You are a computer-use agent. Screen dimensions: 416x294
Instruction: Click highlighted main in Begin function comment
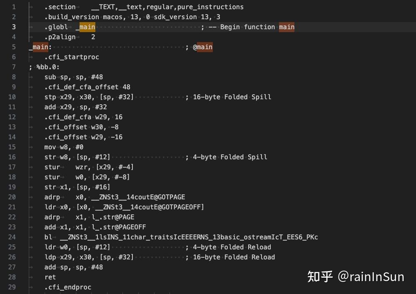[x=286, y=27]
